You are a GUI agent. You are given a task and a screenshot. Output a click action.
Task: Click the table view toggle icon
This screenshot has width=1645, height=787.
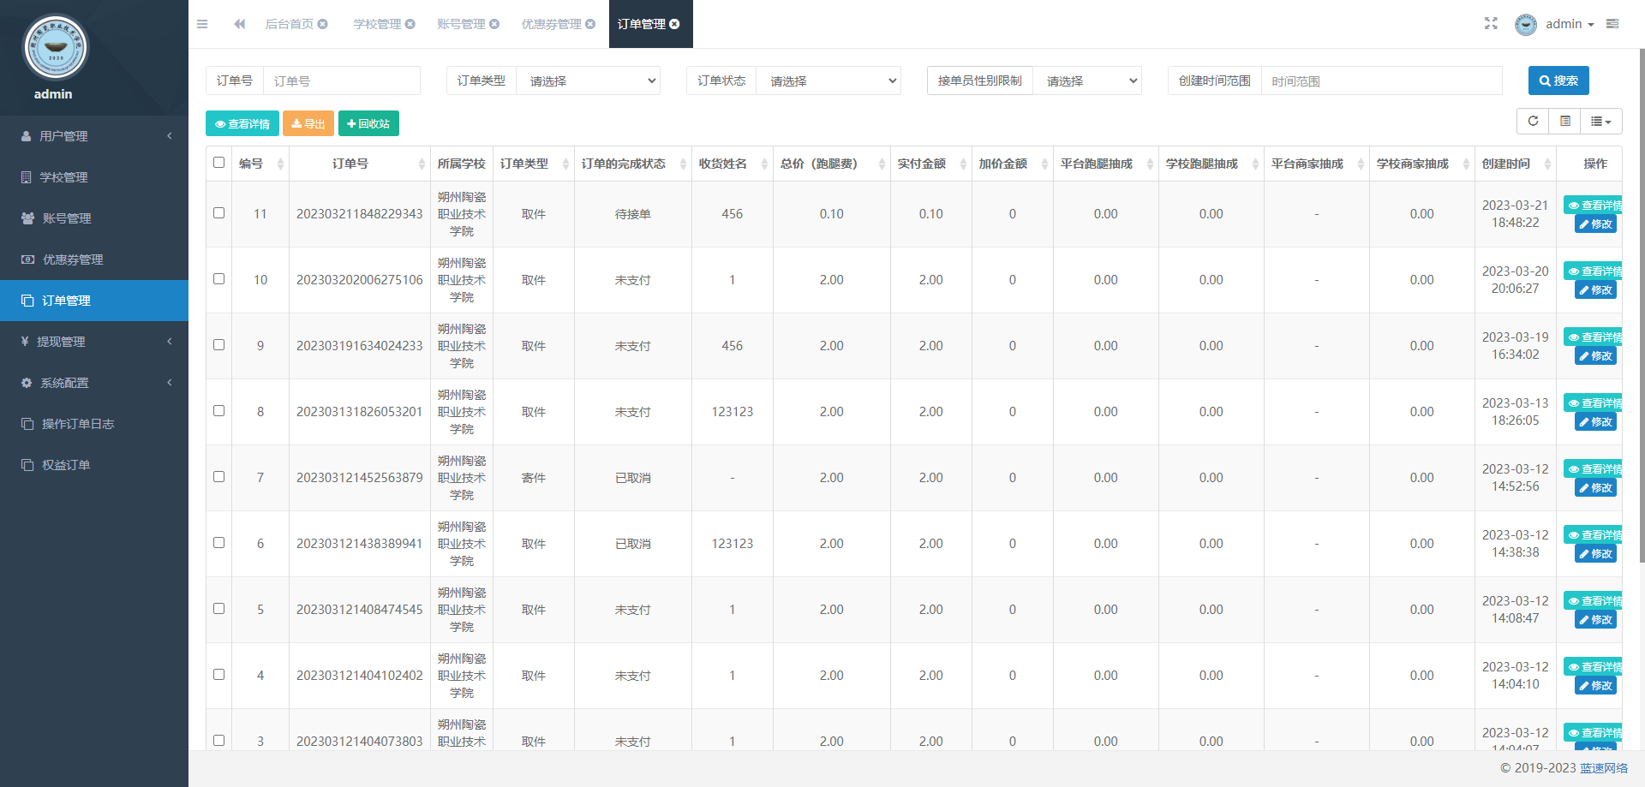(x=1564, y=122)
